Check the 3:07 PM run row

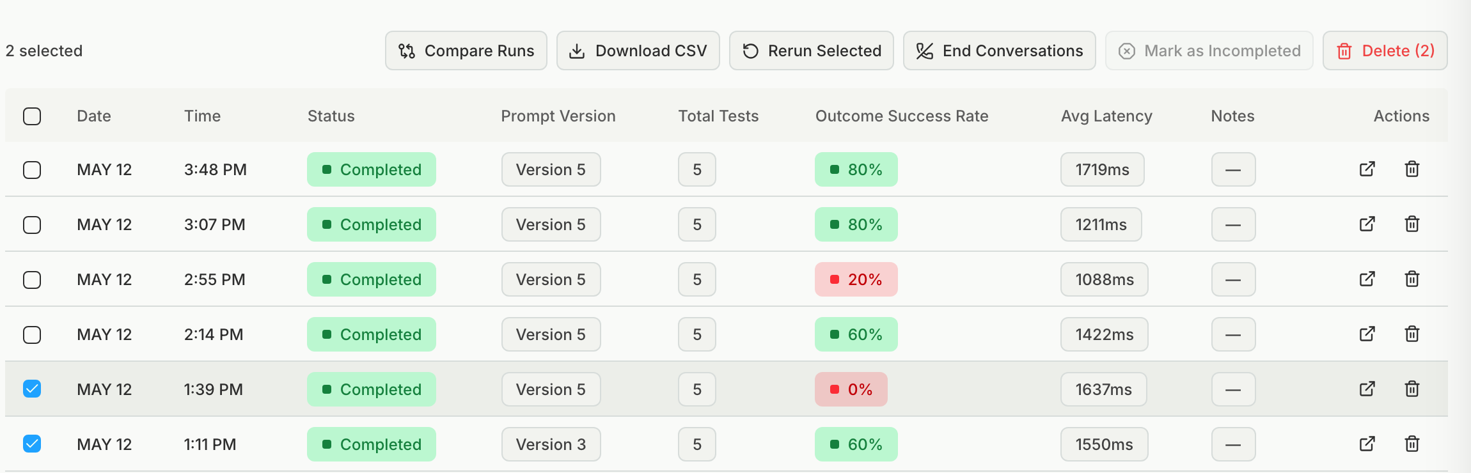coord(32,225)
